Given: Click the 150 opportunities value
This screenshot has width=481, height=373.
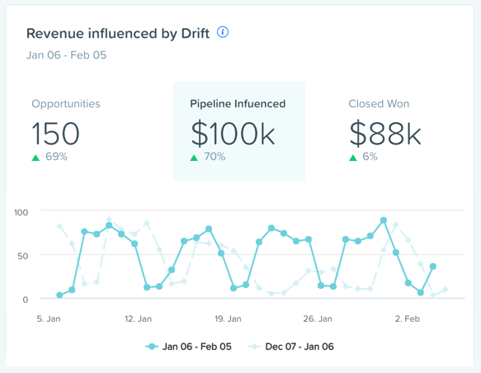Looking at the screenshot, I should click(55, 133).
